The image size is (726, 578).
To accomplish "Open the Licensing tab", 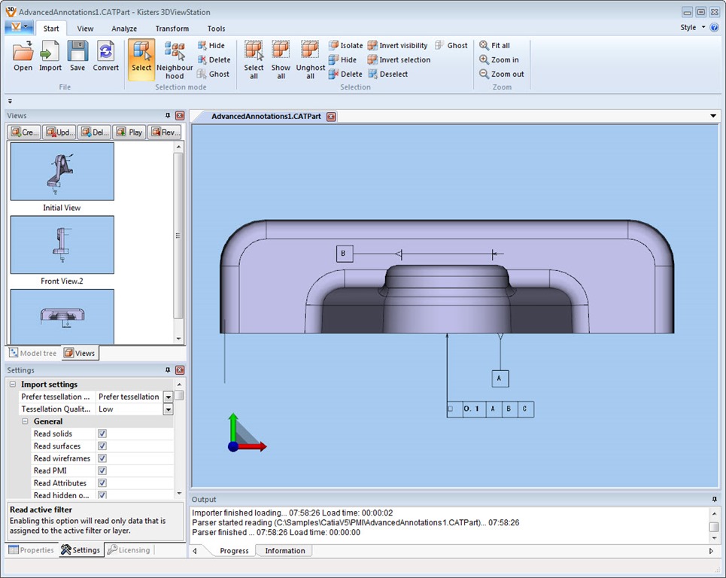I will coord(129,550).
